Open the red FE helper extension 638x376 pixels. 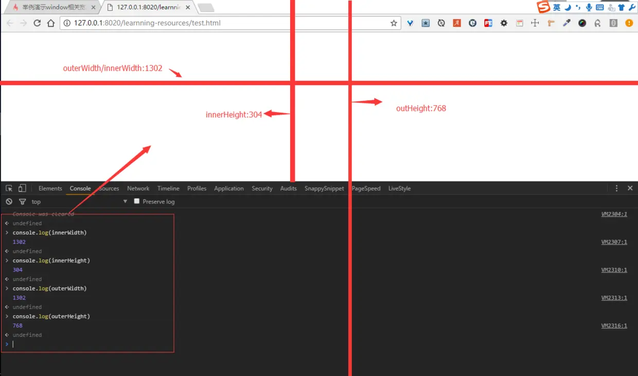(x=488, y=23)
